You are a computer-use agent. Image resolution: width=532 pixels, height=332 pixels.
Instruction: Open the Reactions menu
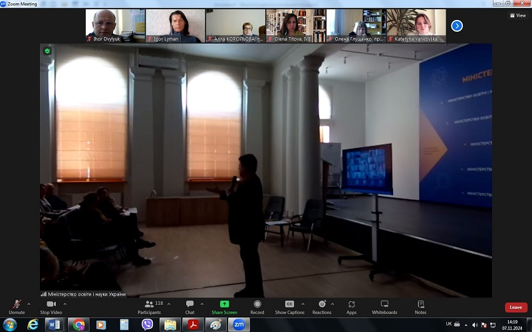(x=322, y=307)
